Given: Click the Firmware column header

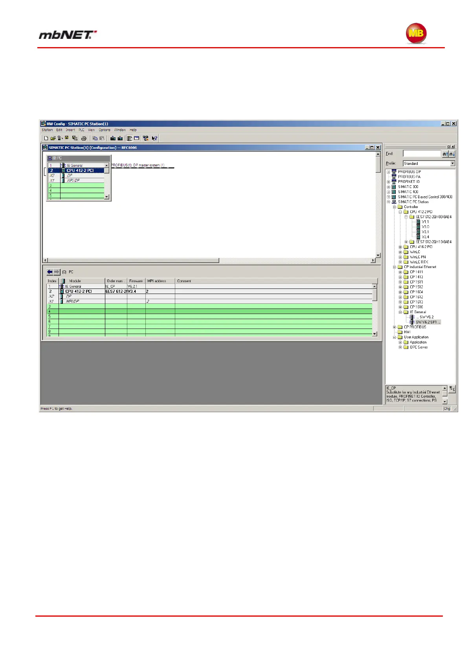Looking at the screenshot, I should pyautogui.click(x=136, y=281).
